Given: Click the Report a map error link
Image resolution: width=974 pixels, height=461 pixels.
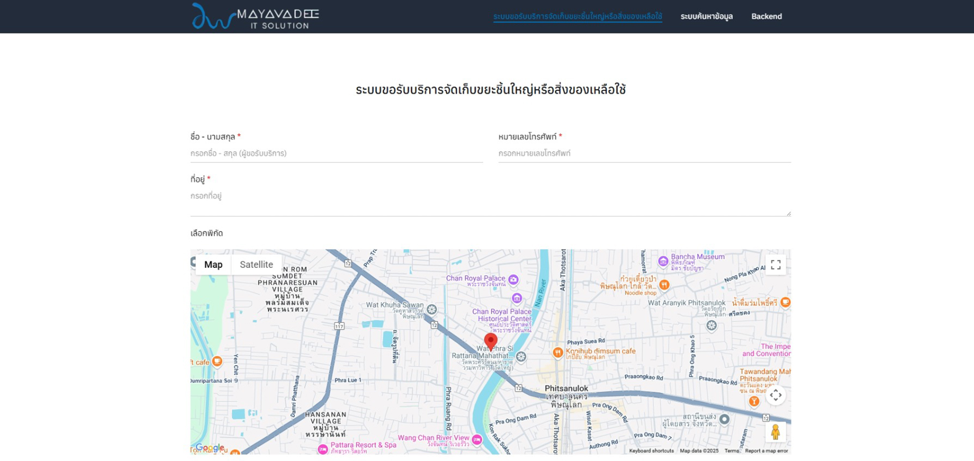Looking at the screenshot, I should (767, 451).
